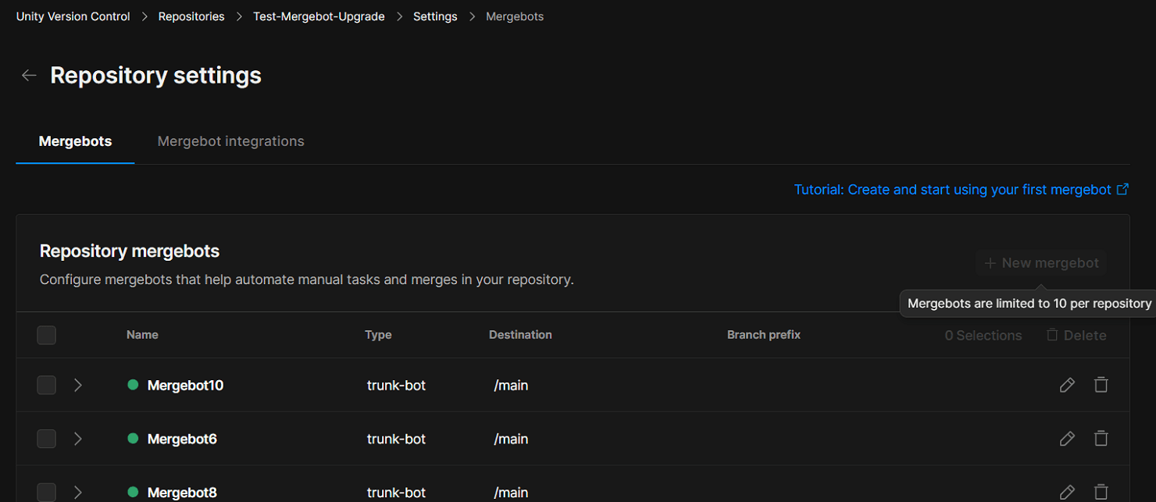Check the checkbox next to Mergebot10

point(46,385)
